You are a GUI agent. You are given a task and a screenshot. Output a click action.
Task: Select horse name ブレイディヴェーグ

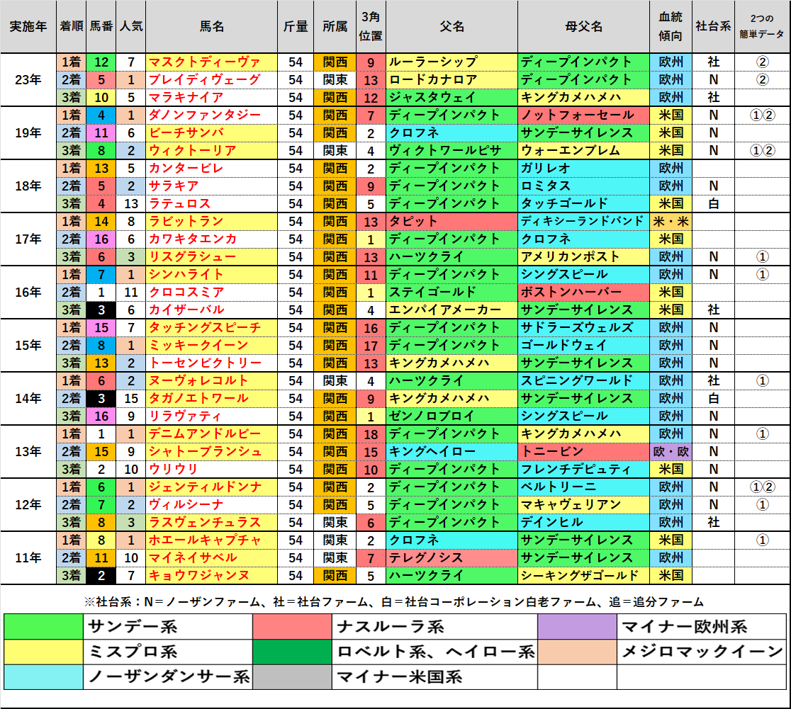pyautogui.click(x=211, y=79)
